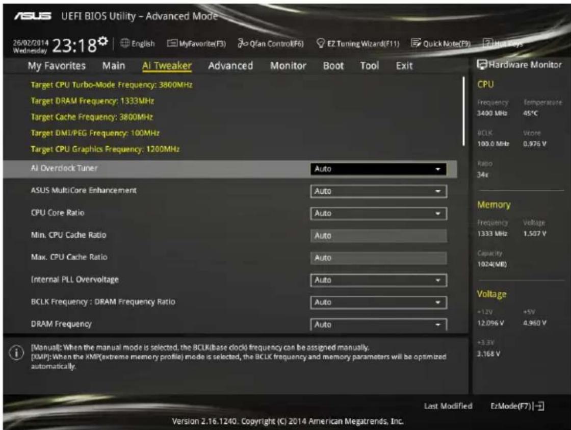Click the CPU Core Ratio label
Viewport: 571px width, 430px height.
click(58, 212)
